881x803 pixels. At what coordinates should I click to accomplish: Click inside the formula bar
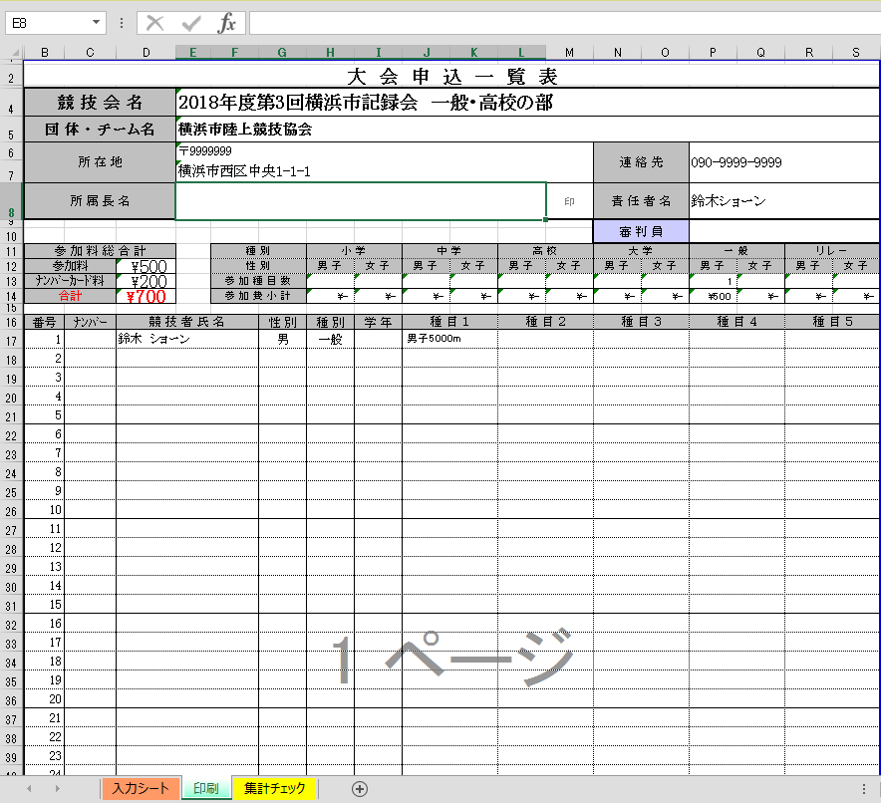(x=498, y=22)
